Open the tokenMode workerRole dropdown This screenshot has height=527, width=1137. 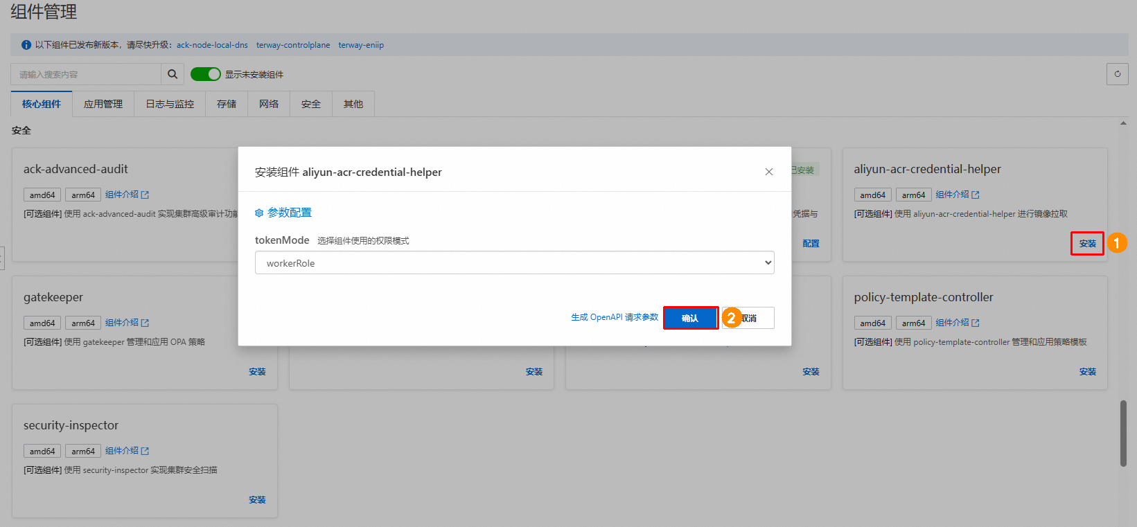coord(515,263)
